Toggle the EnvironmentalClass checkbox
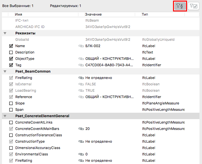 click(x=11, y=154)
